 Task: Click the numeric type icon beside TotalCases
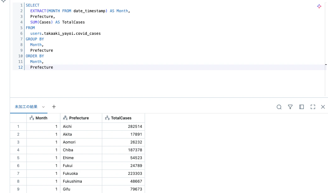pos(107,118)
